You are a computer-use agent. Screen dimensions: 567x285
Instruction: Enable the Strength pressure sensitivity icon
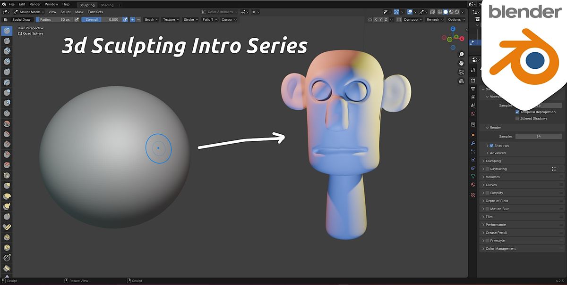125,20
